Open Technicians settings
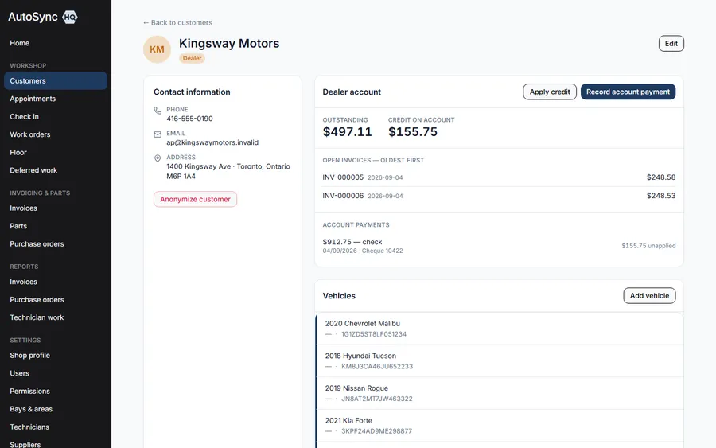Screen dimensions: 716x448 pos(56,427)
